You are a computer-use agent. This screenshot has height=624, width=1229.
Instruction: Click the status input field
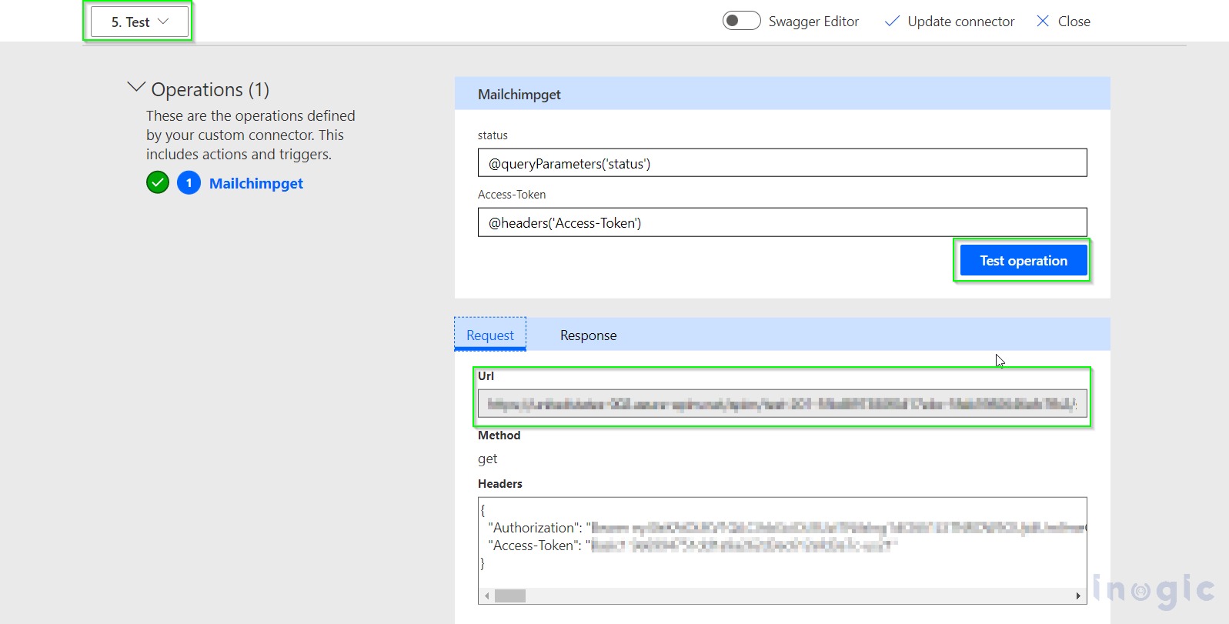(782, 163)
